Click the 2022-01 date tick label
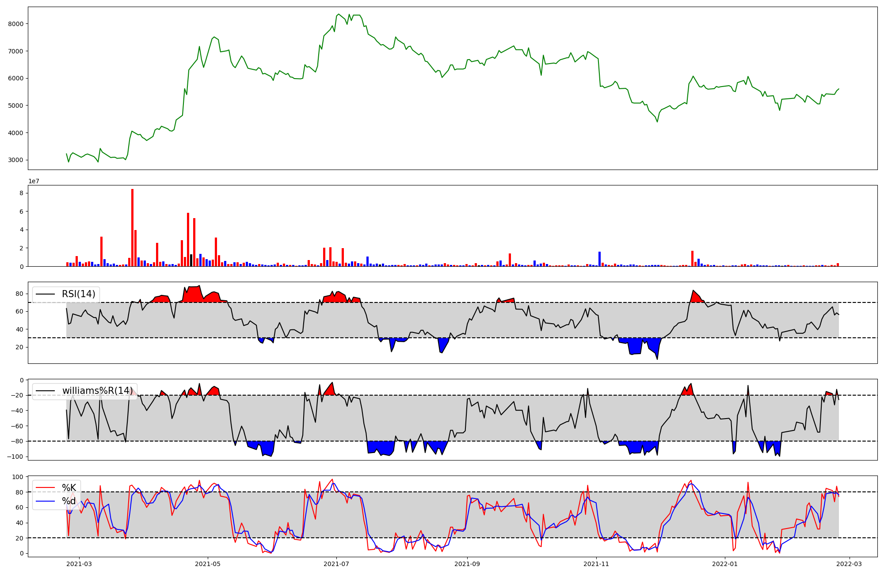The height and width of the screenshot is (574, 884). pos(725,563)
